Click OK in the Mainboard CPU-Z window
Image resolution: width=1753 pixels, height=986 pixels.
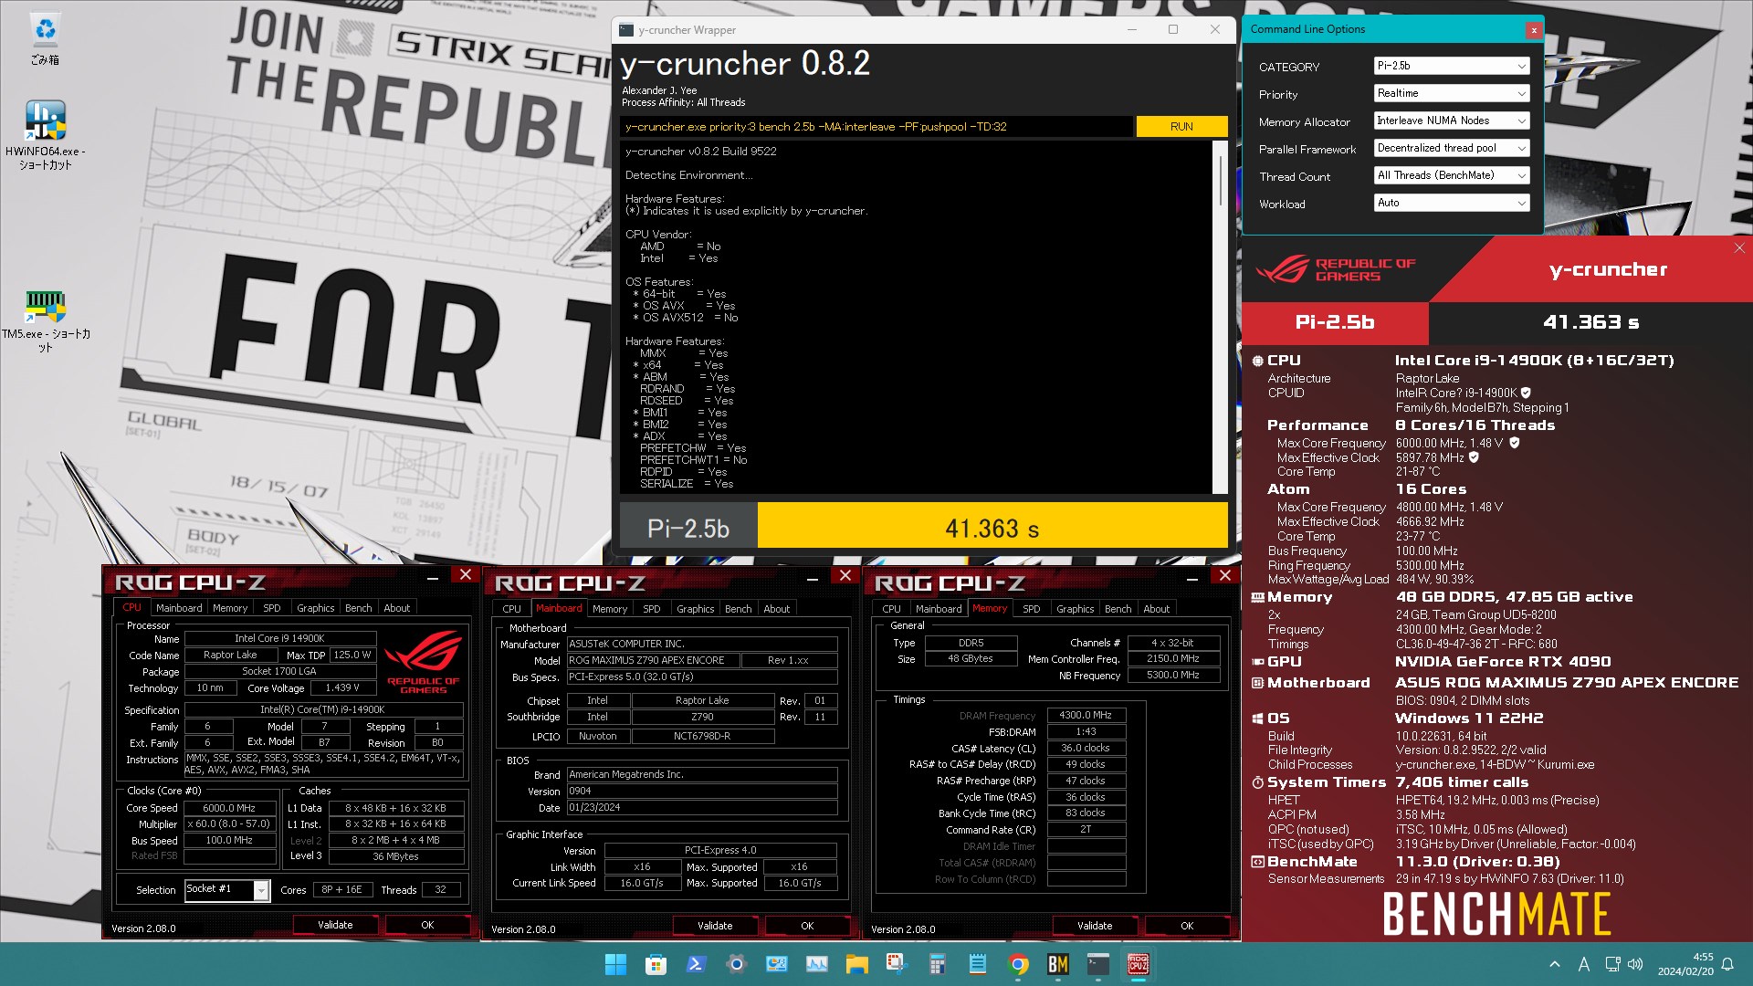[807, 926]
